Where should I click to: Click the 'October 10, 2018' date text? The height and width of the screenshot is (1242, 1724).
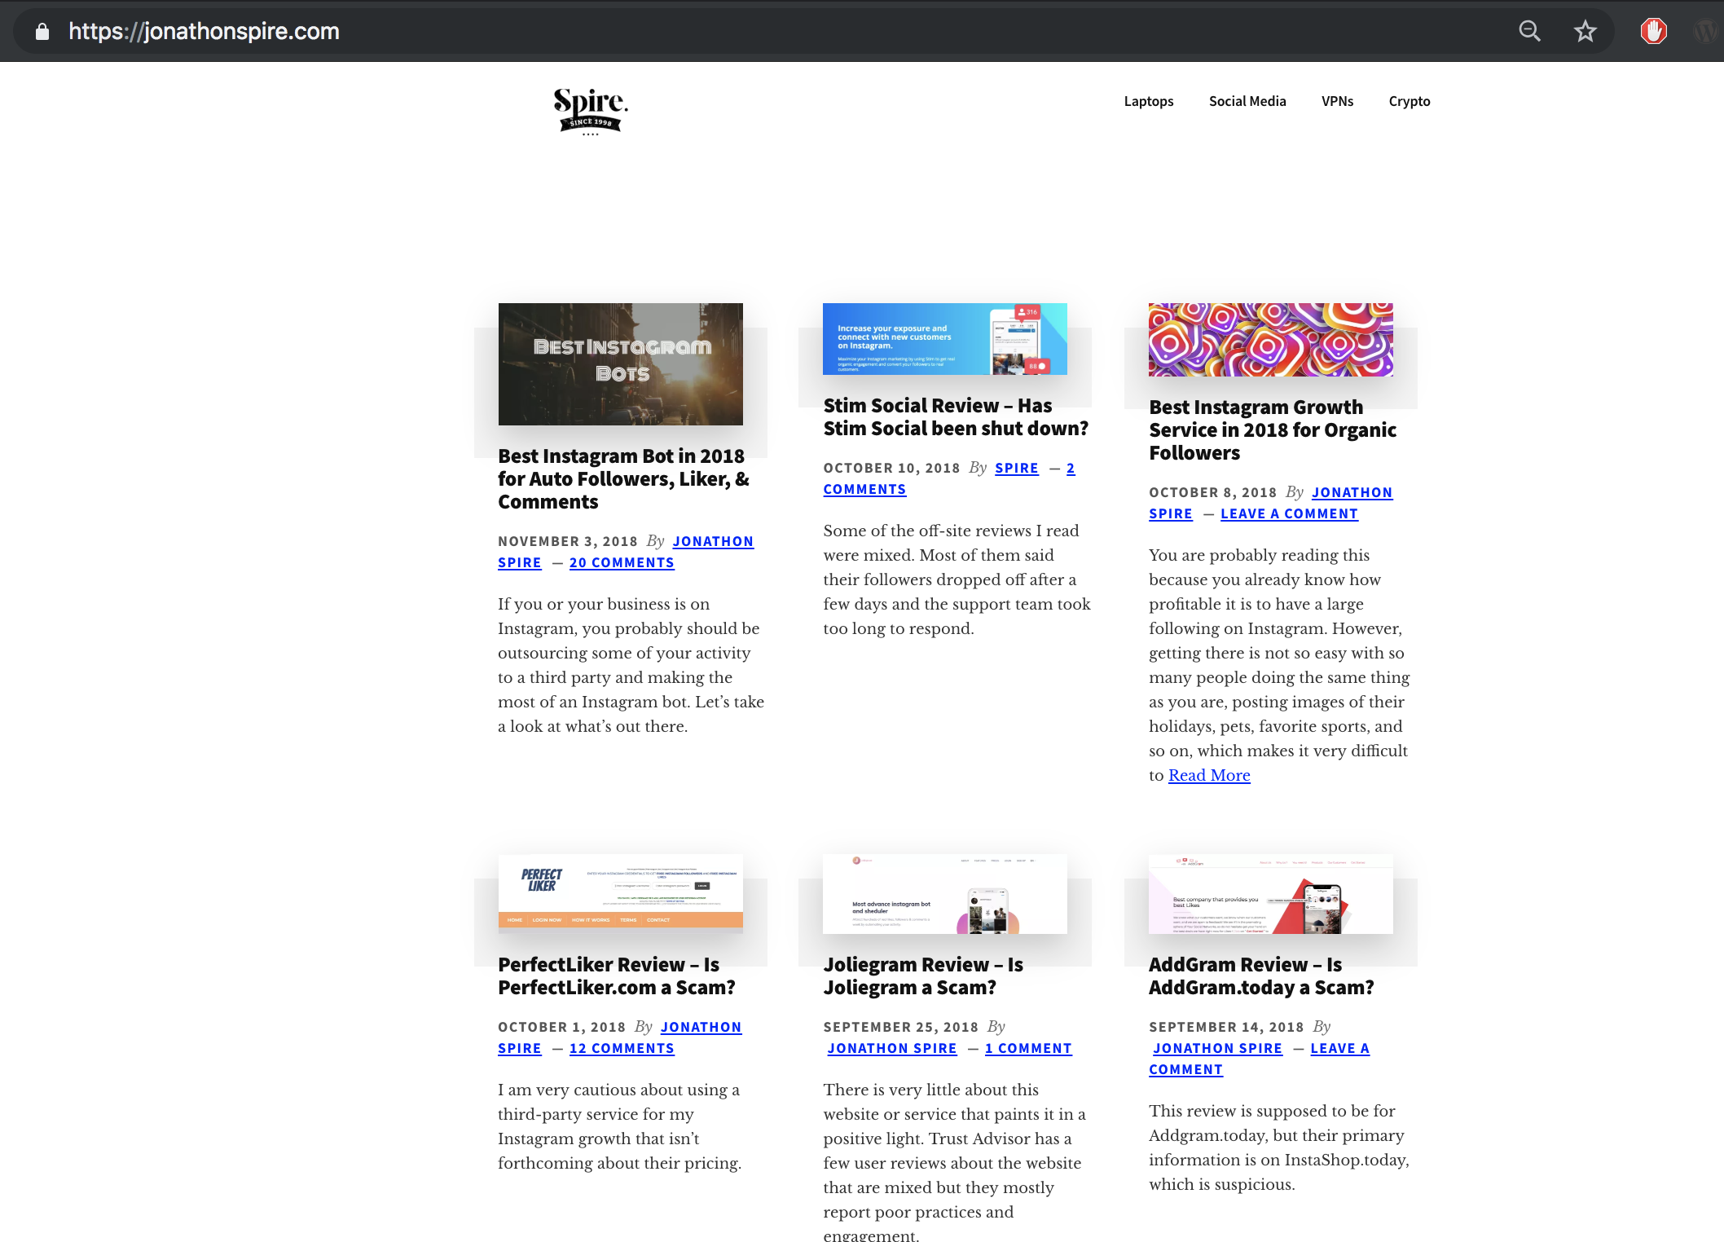tap(891, 468)
